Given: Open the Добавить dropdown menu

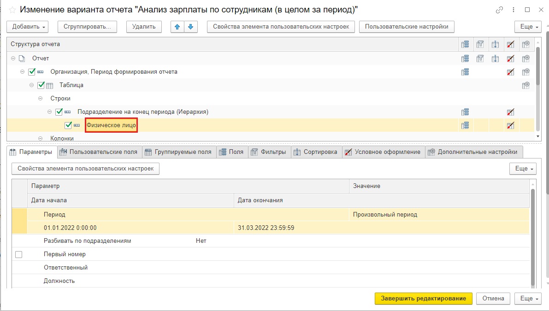Looking at the screenshot, I should coord(27,27).
